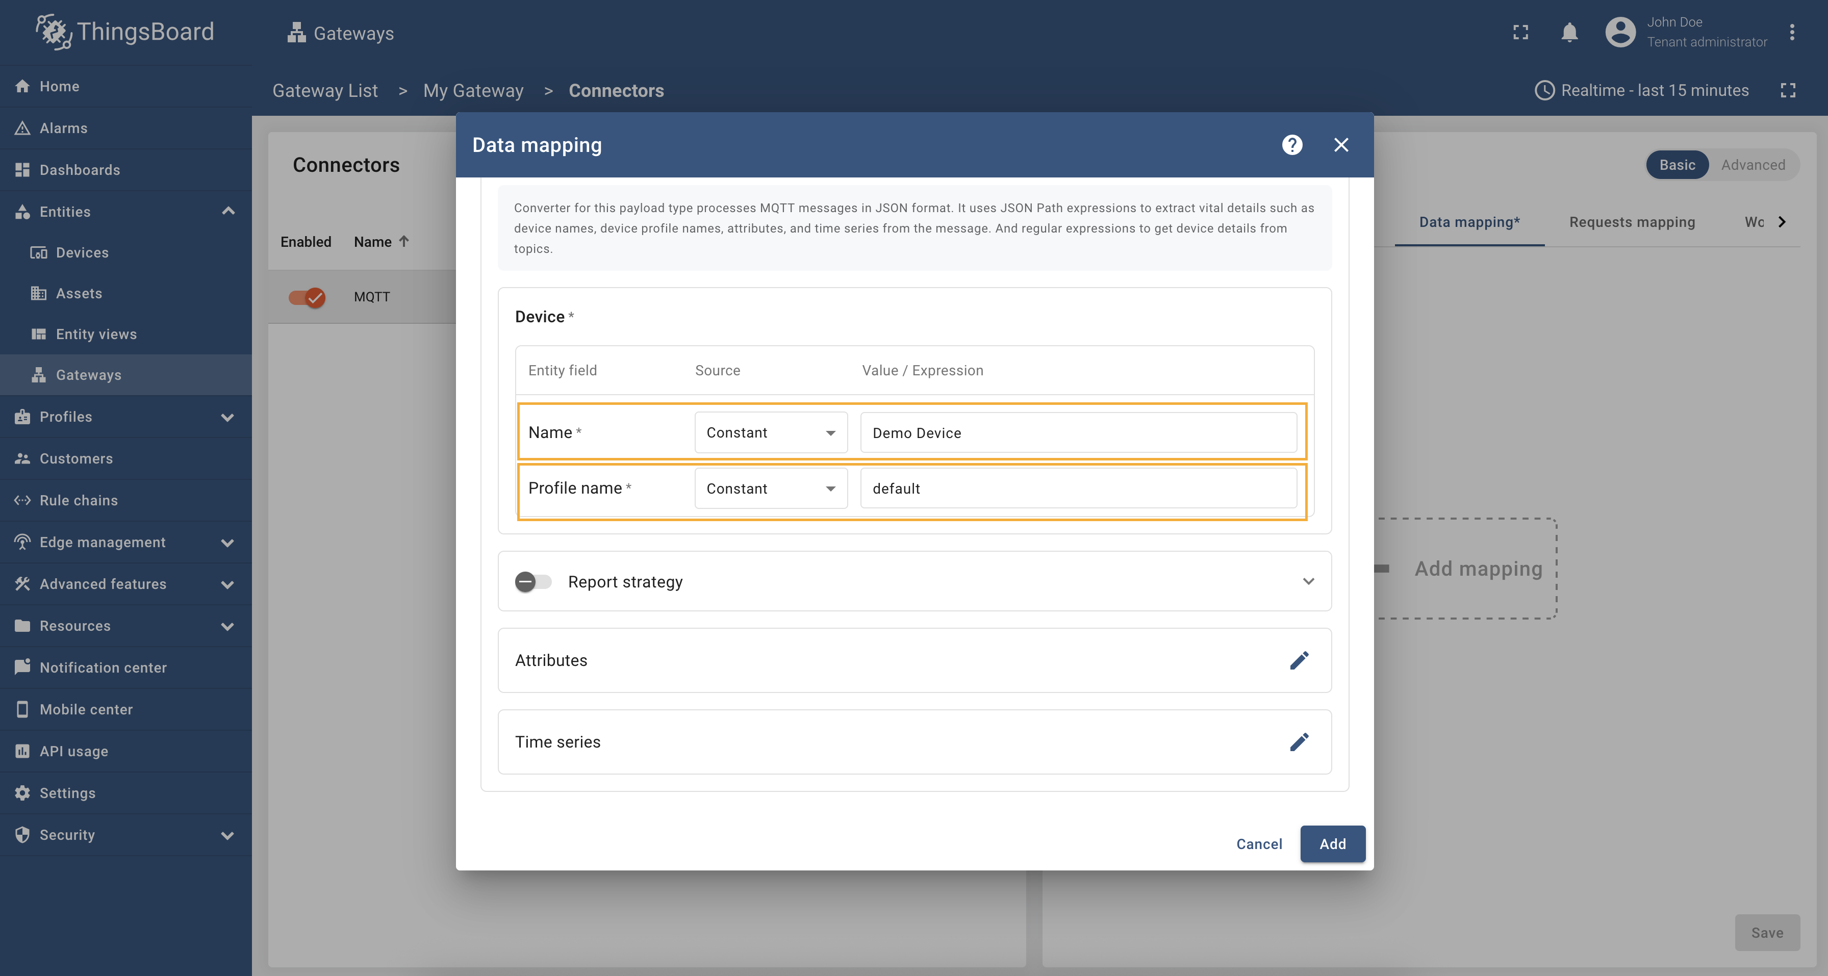1828x976 pixels.
Task: Open notifications bell icon
Action: tap(1569, 33)
